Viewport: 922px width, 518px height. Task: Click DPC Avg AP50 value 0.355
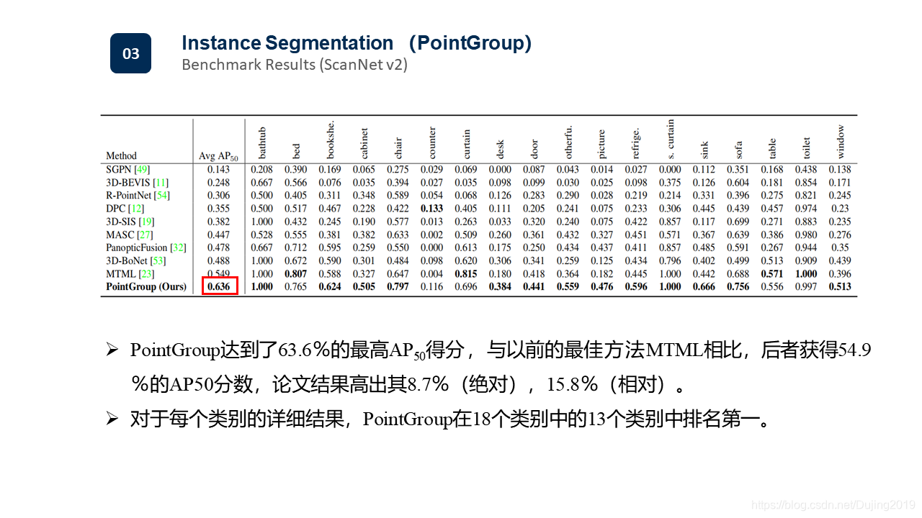tap(219, 209)
